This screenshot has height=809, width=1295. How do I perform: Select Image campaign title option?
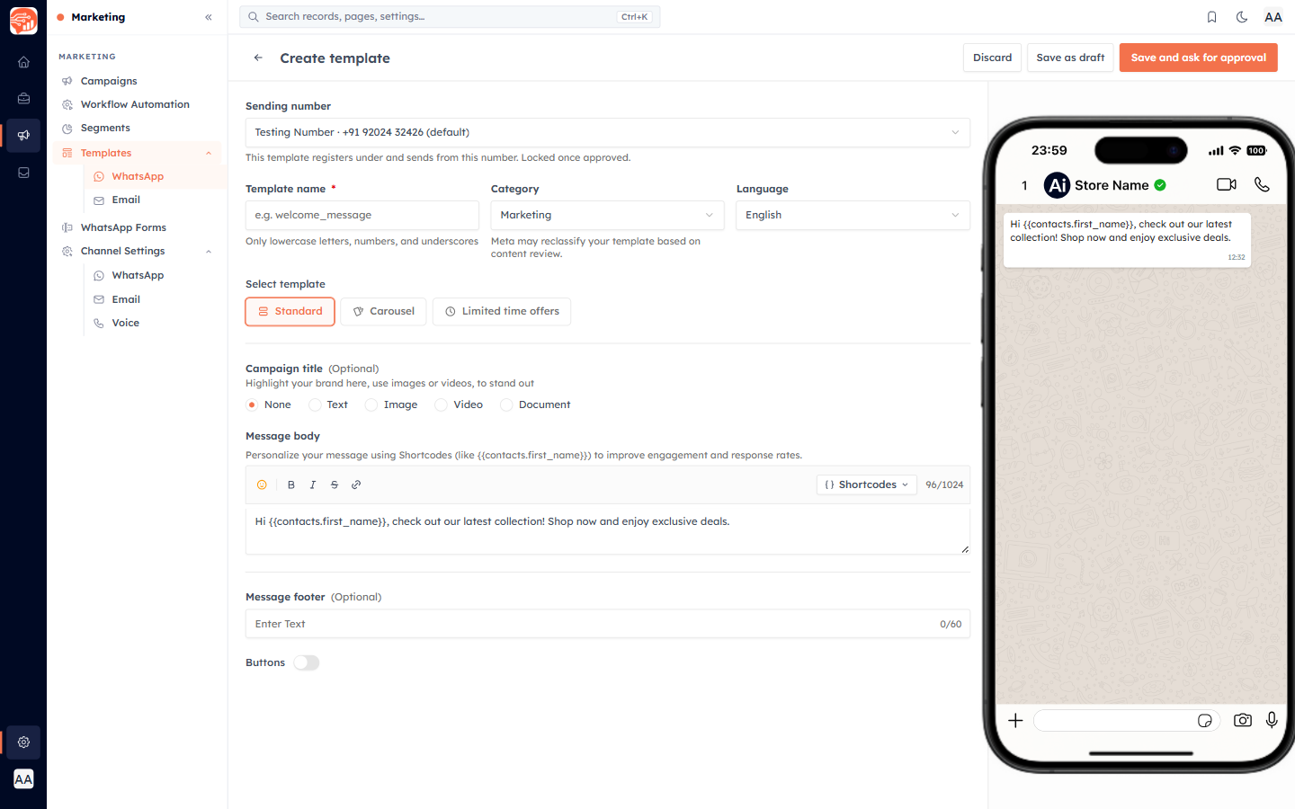coord(371,404)
